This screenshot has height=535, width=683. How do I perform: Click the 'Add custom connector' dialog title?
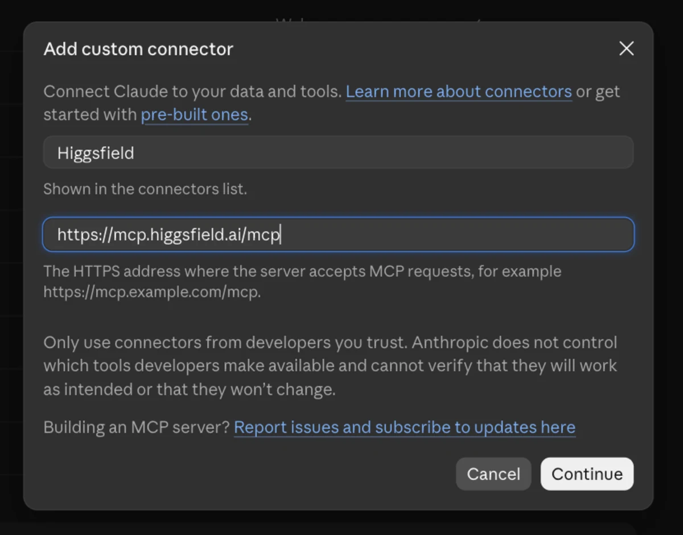(x=138, y=49)
